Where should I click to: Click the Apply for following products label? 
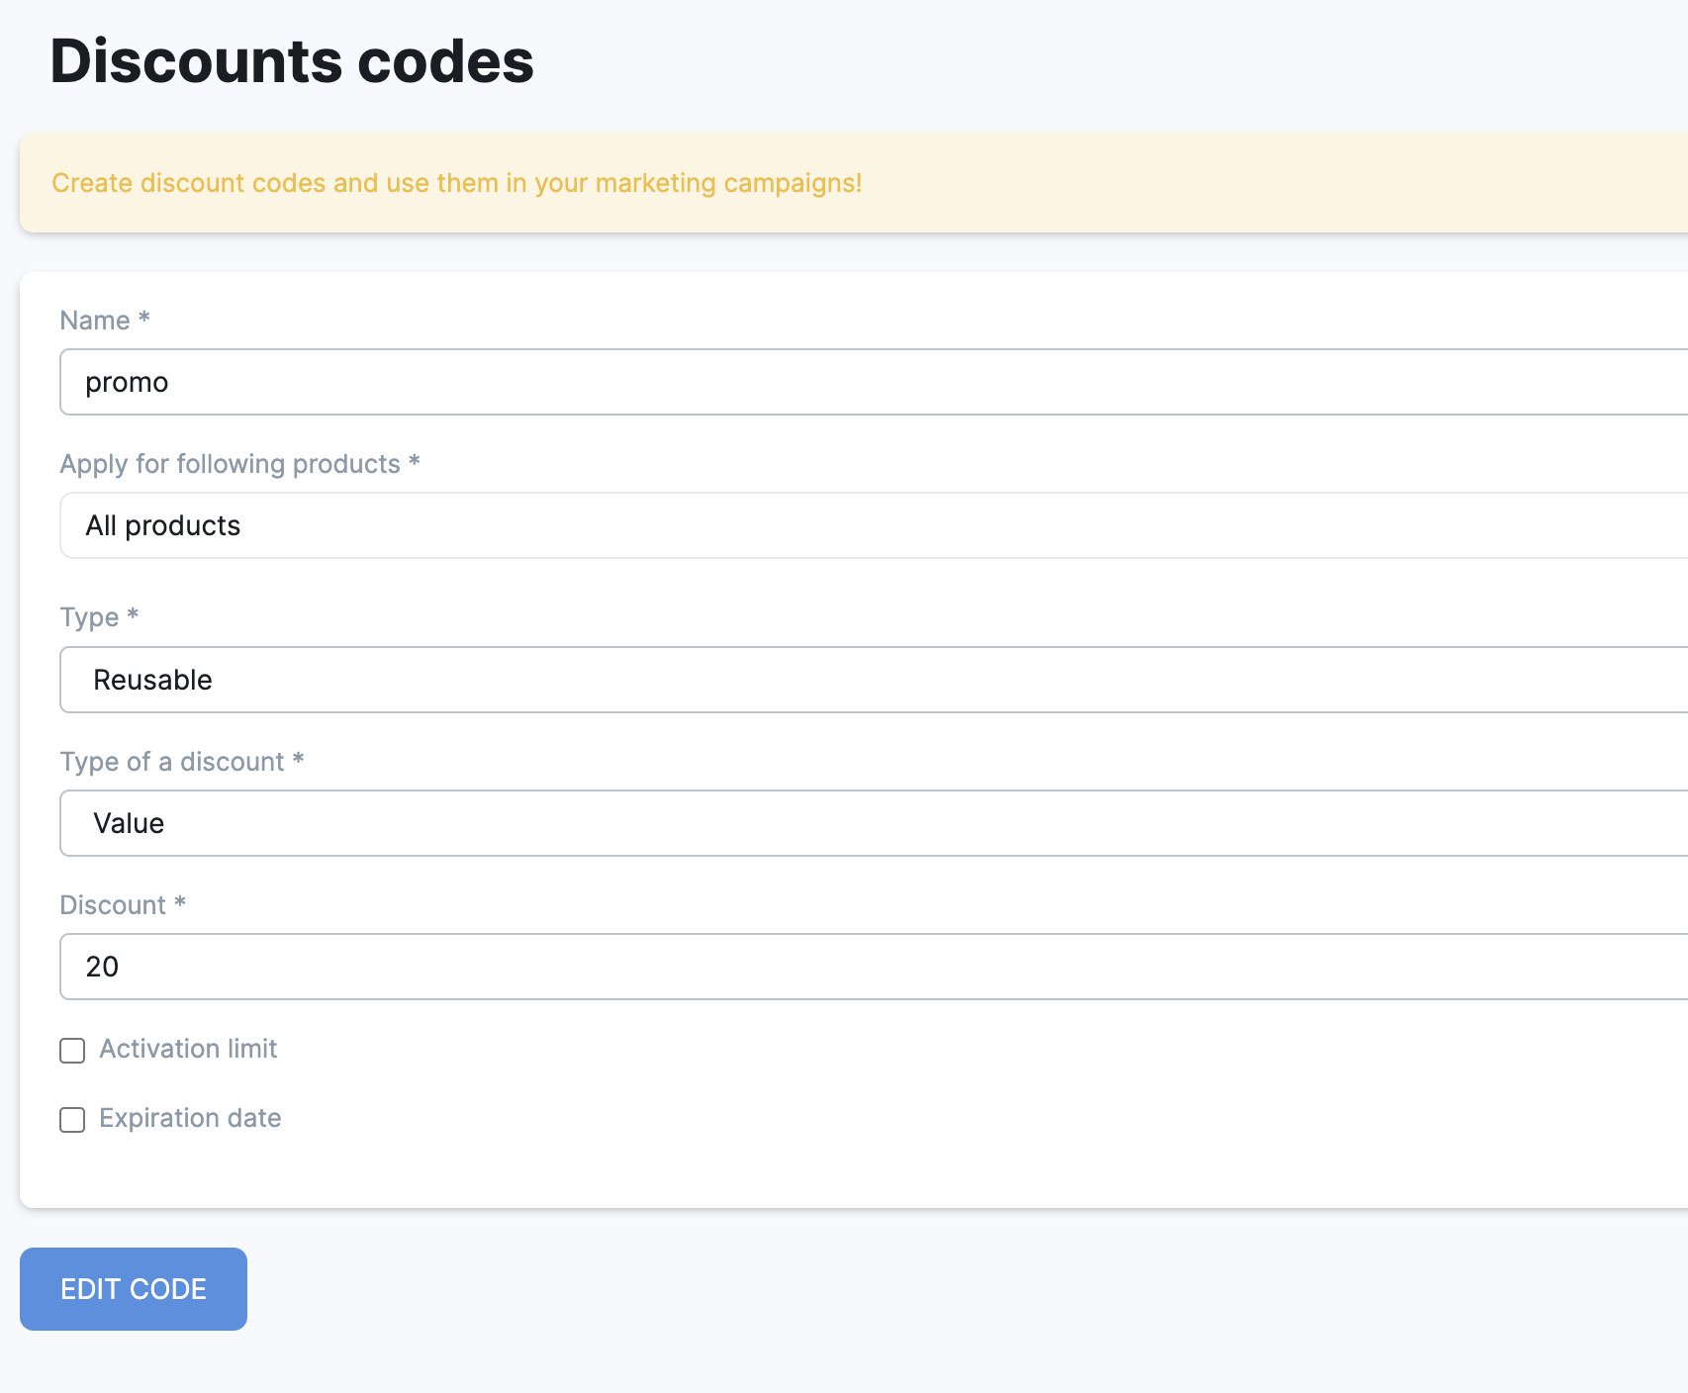coord(230,464)
